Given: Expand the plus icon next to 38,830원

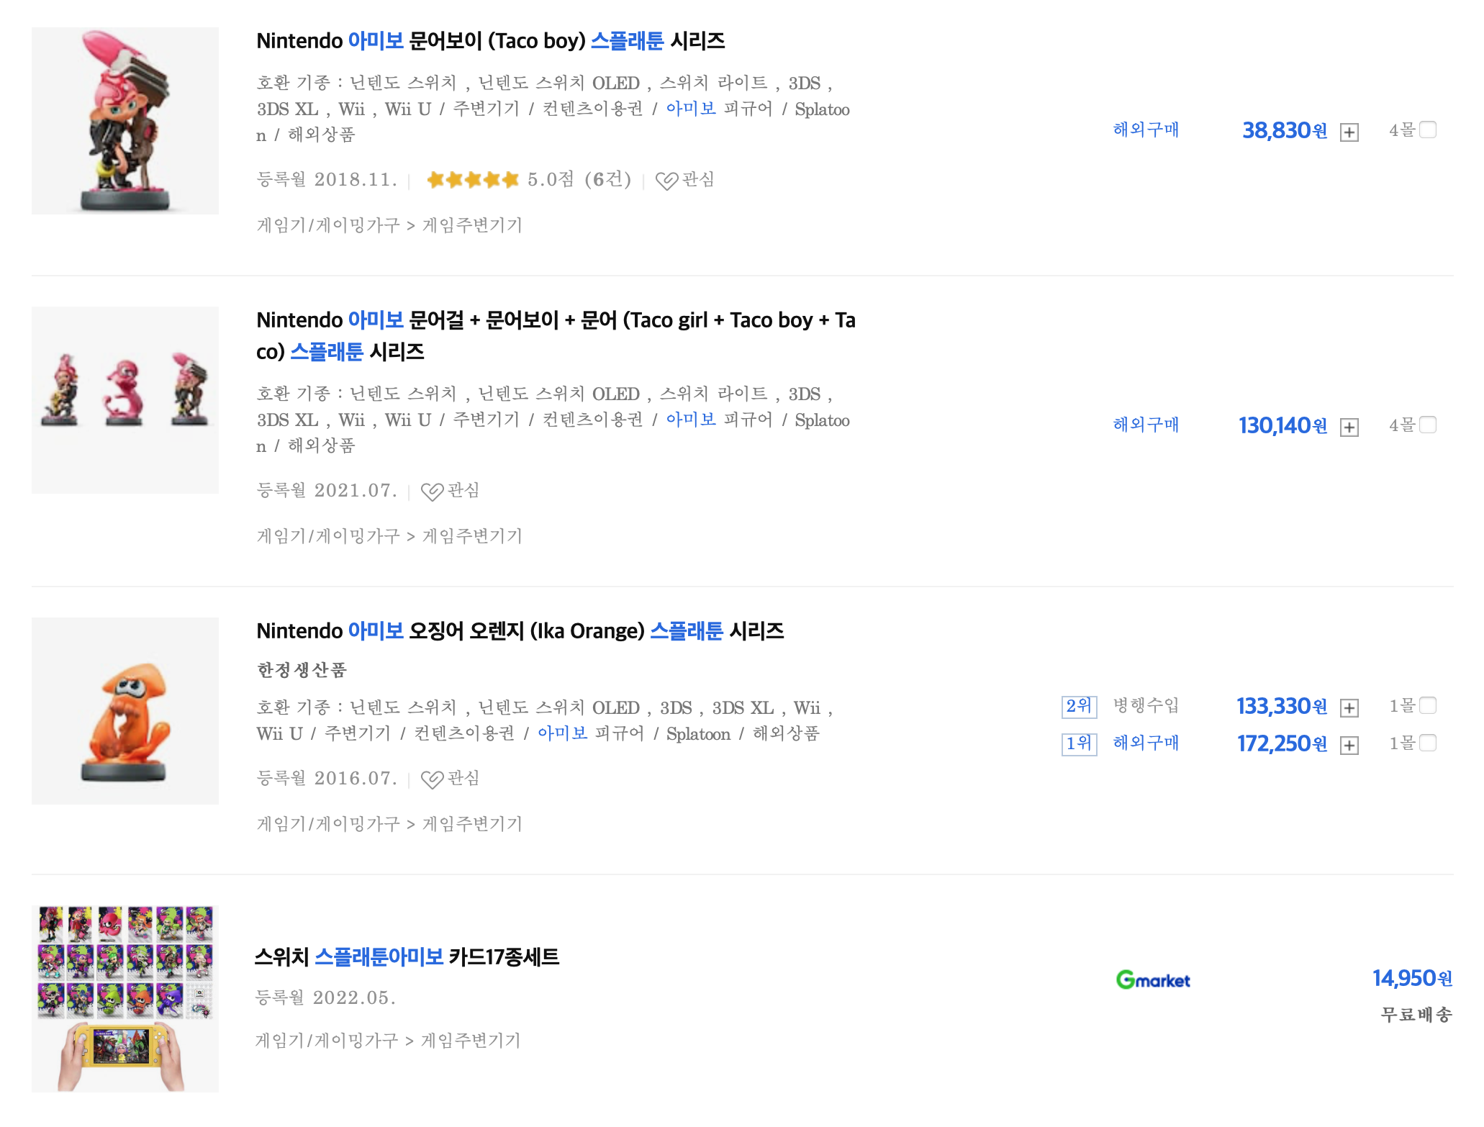Looking at the screenshot, I should click(1349, 132).
